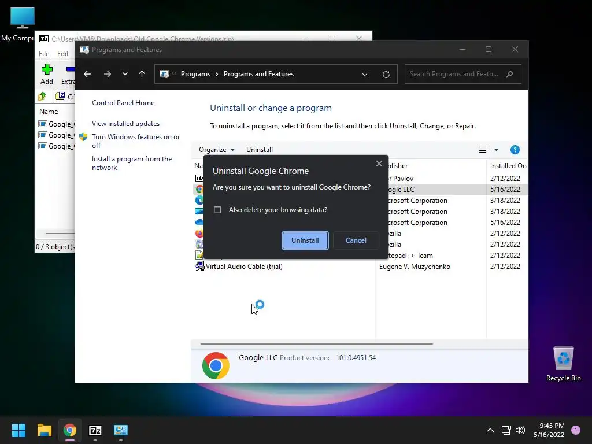Cancel the Uninstall Google Chrome dialog
Screen dimensions: 592x444
point(356,240)
